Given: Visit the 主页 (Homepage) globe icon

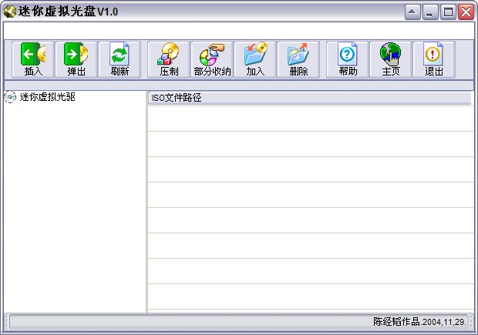Looking at the screenshot, I should 391,59.
